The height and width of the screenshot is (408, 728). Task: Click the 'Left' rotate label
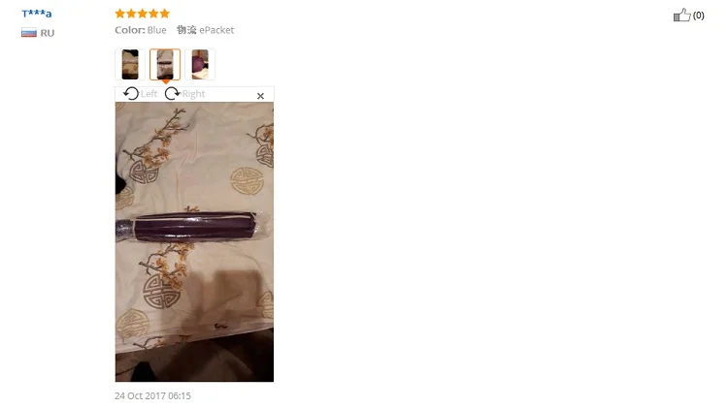[149, 94]
